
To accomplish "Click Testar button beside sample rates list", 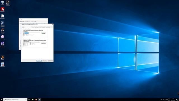I will click(x=44, y=43).
